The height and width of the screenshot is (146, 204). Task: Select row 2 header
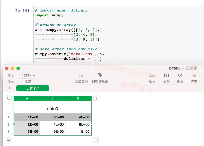pyautogui.click(x=8, y=124)
